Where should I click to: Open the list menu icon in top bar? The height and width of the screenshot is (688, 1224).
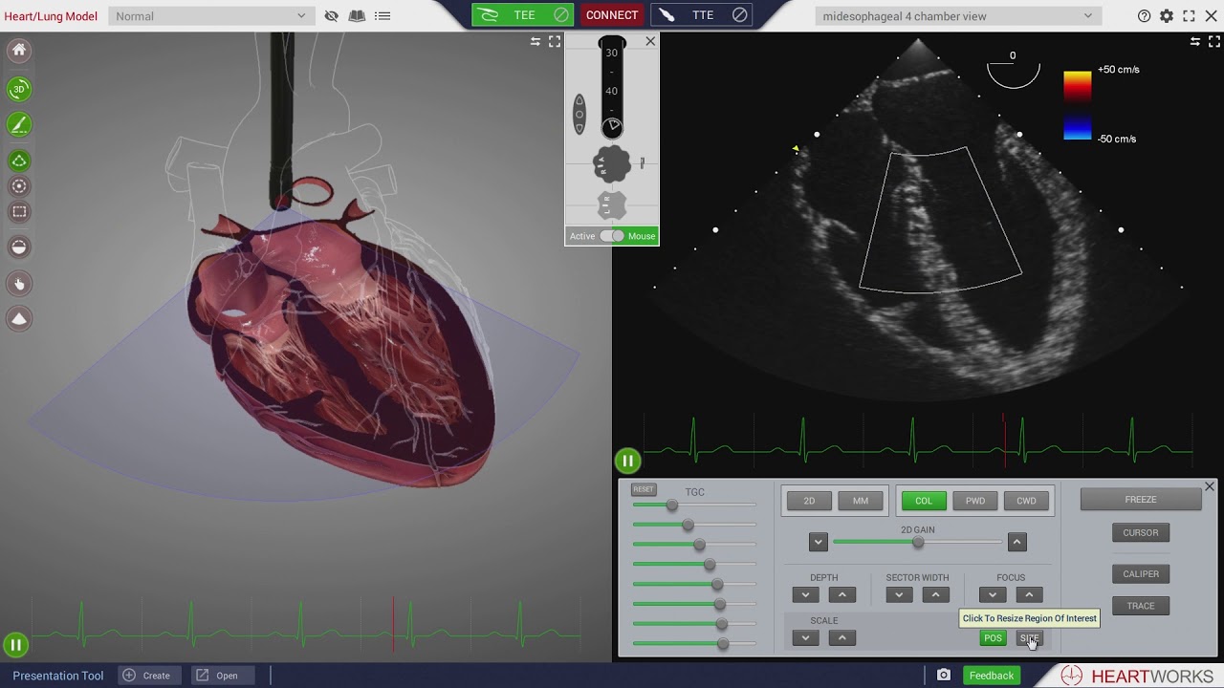tap(382, 16)
